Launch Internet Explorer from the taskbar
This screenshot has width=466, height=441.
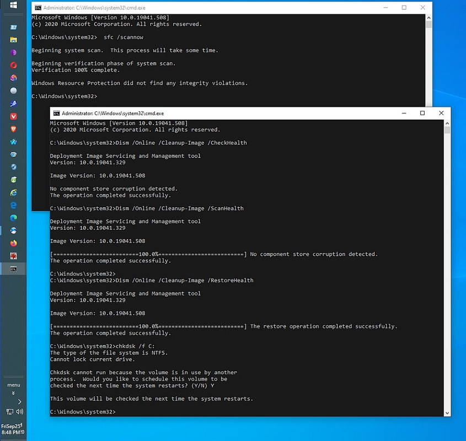13,192
